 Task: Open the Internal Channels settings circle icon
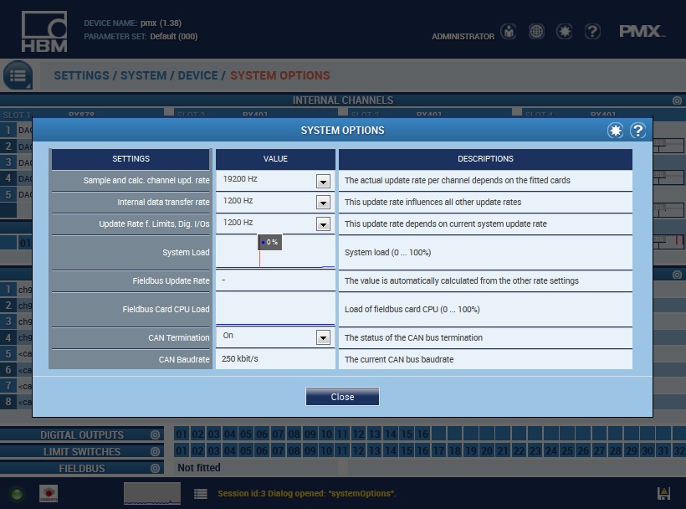pyautogui.click(x=677, y=100)
